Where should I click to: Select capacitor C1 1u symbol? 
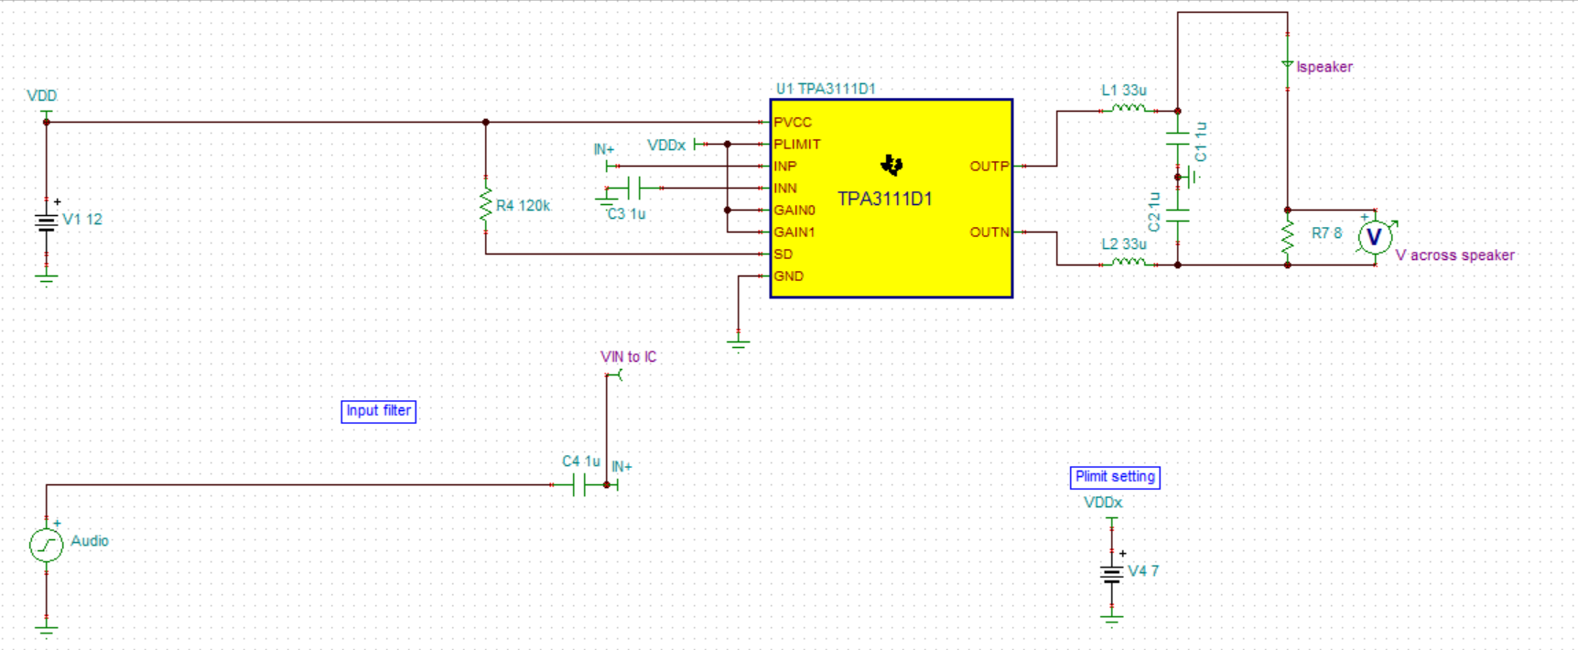[1178, 139]
